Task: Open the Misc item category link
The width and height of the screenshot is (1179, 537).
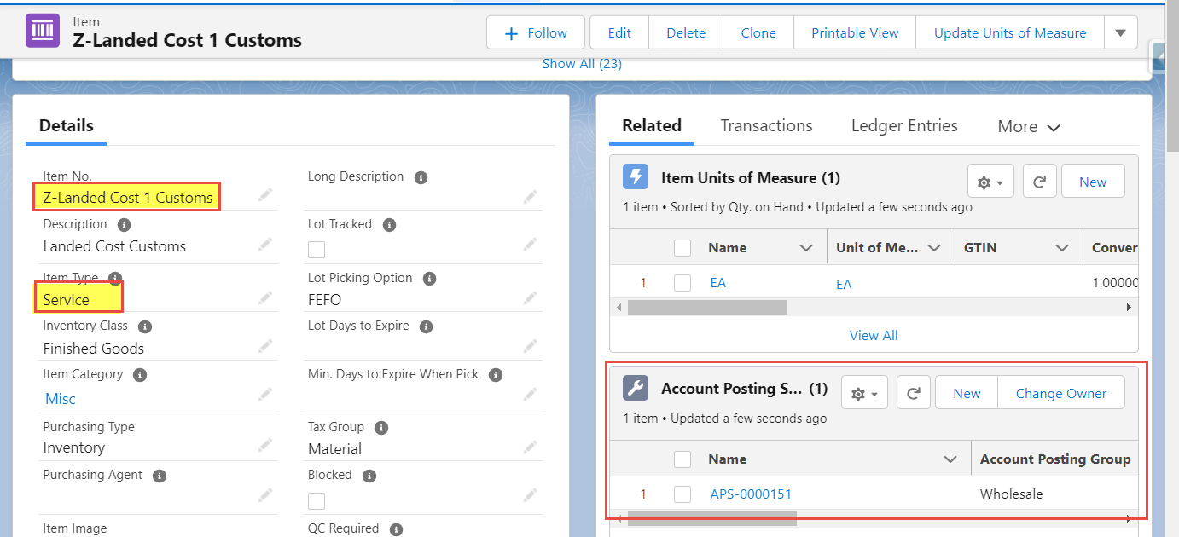Action: click(x=61, y=398)
